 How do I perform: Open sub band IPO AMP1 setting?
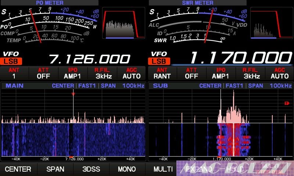[x=221, y=73]
